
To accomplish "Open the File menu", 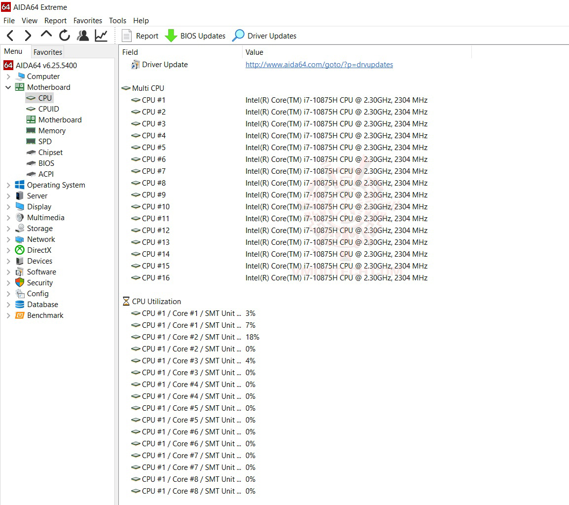I will (x=9, y=20).
